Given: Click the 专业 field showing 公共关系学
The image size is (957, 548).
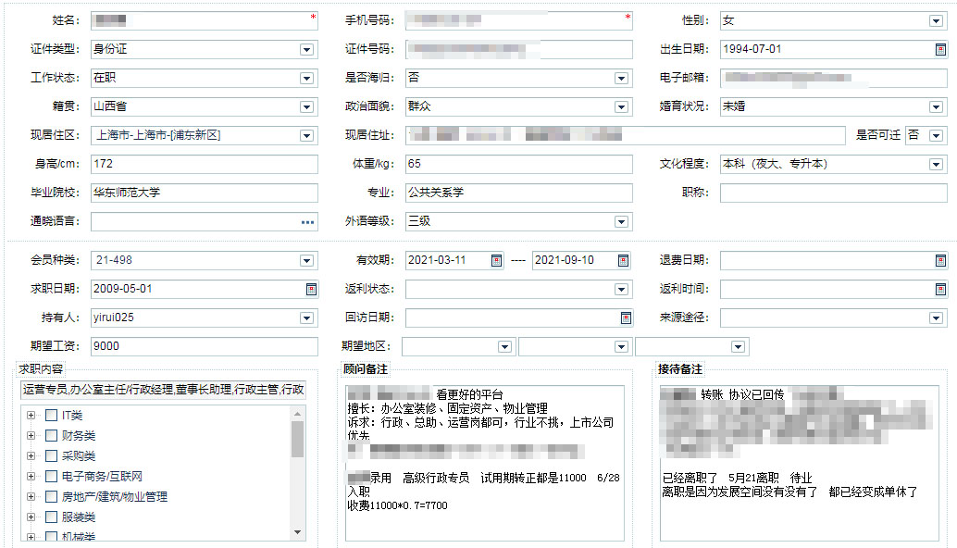Looking at the screenshot, I should coord(519,193).
